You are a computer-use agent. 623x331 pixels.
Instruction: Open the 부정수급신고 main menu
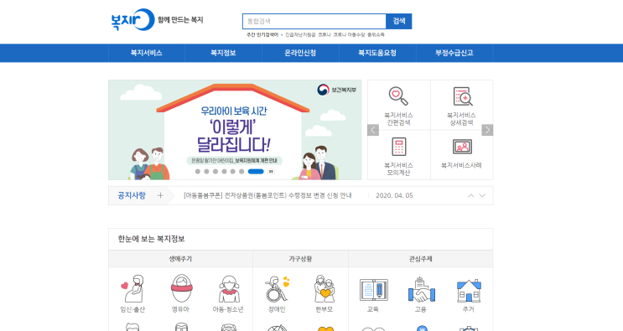pos(454,53)
